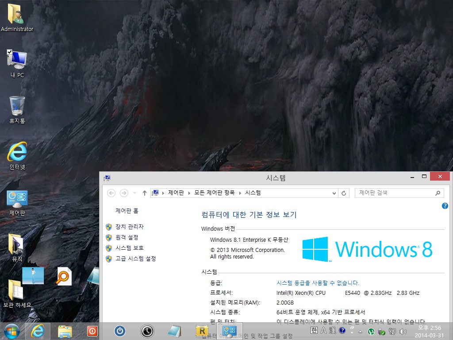The width and height of the screenshot is (453, 340).
Task: Select 모든 제어판 항목 breadcrumb
Action: 214,193
